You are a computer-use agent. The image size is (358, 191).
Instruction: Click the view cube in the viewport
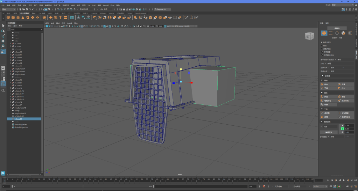(309, 36)
